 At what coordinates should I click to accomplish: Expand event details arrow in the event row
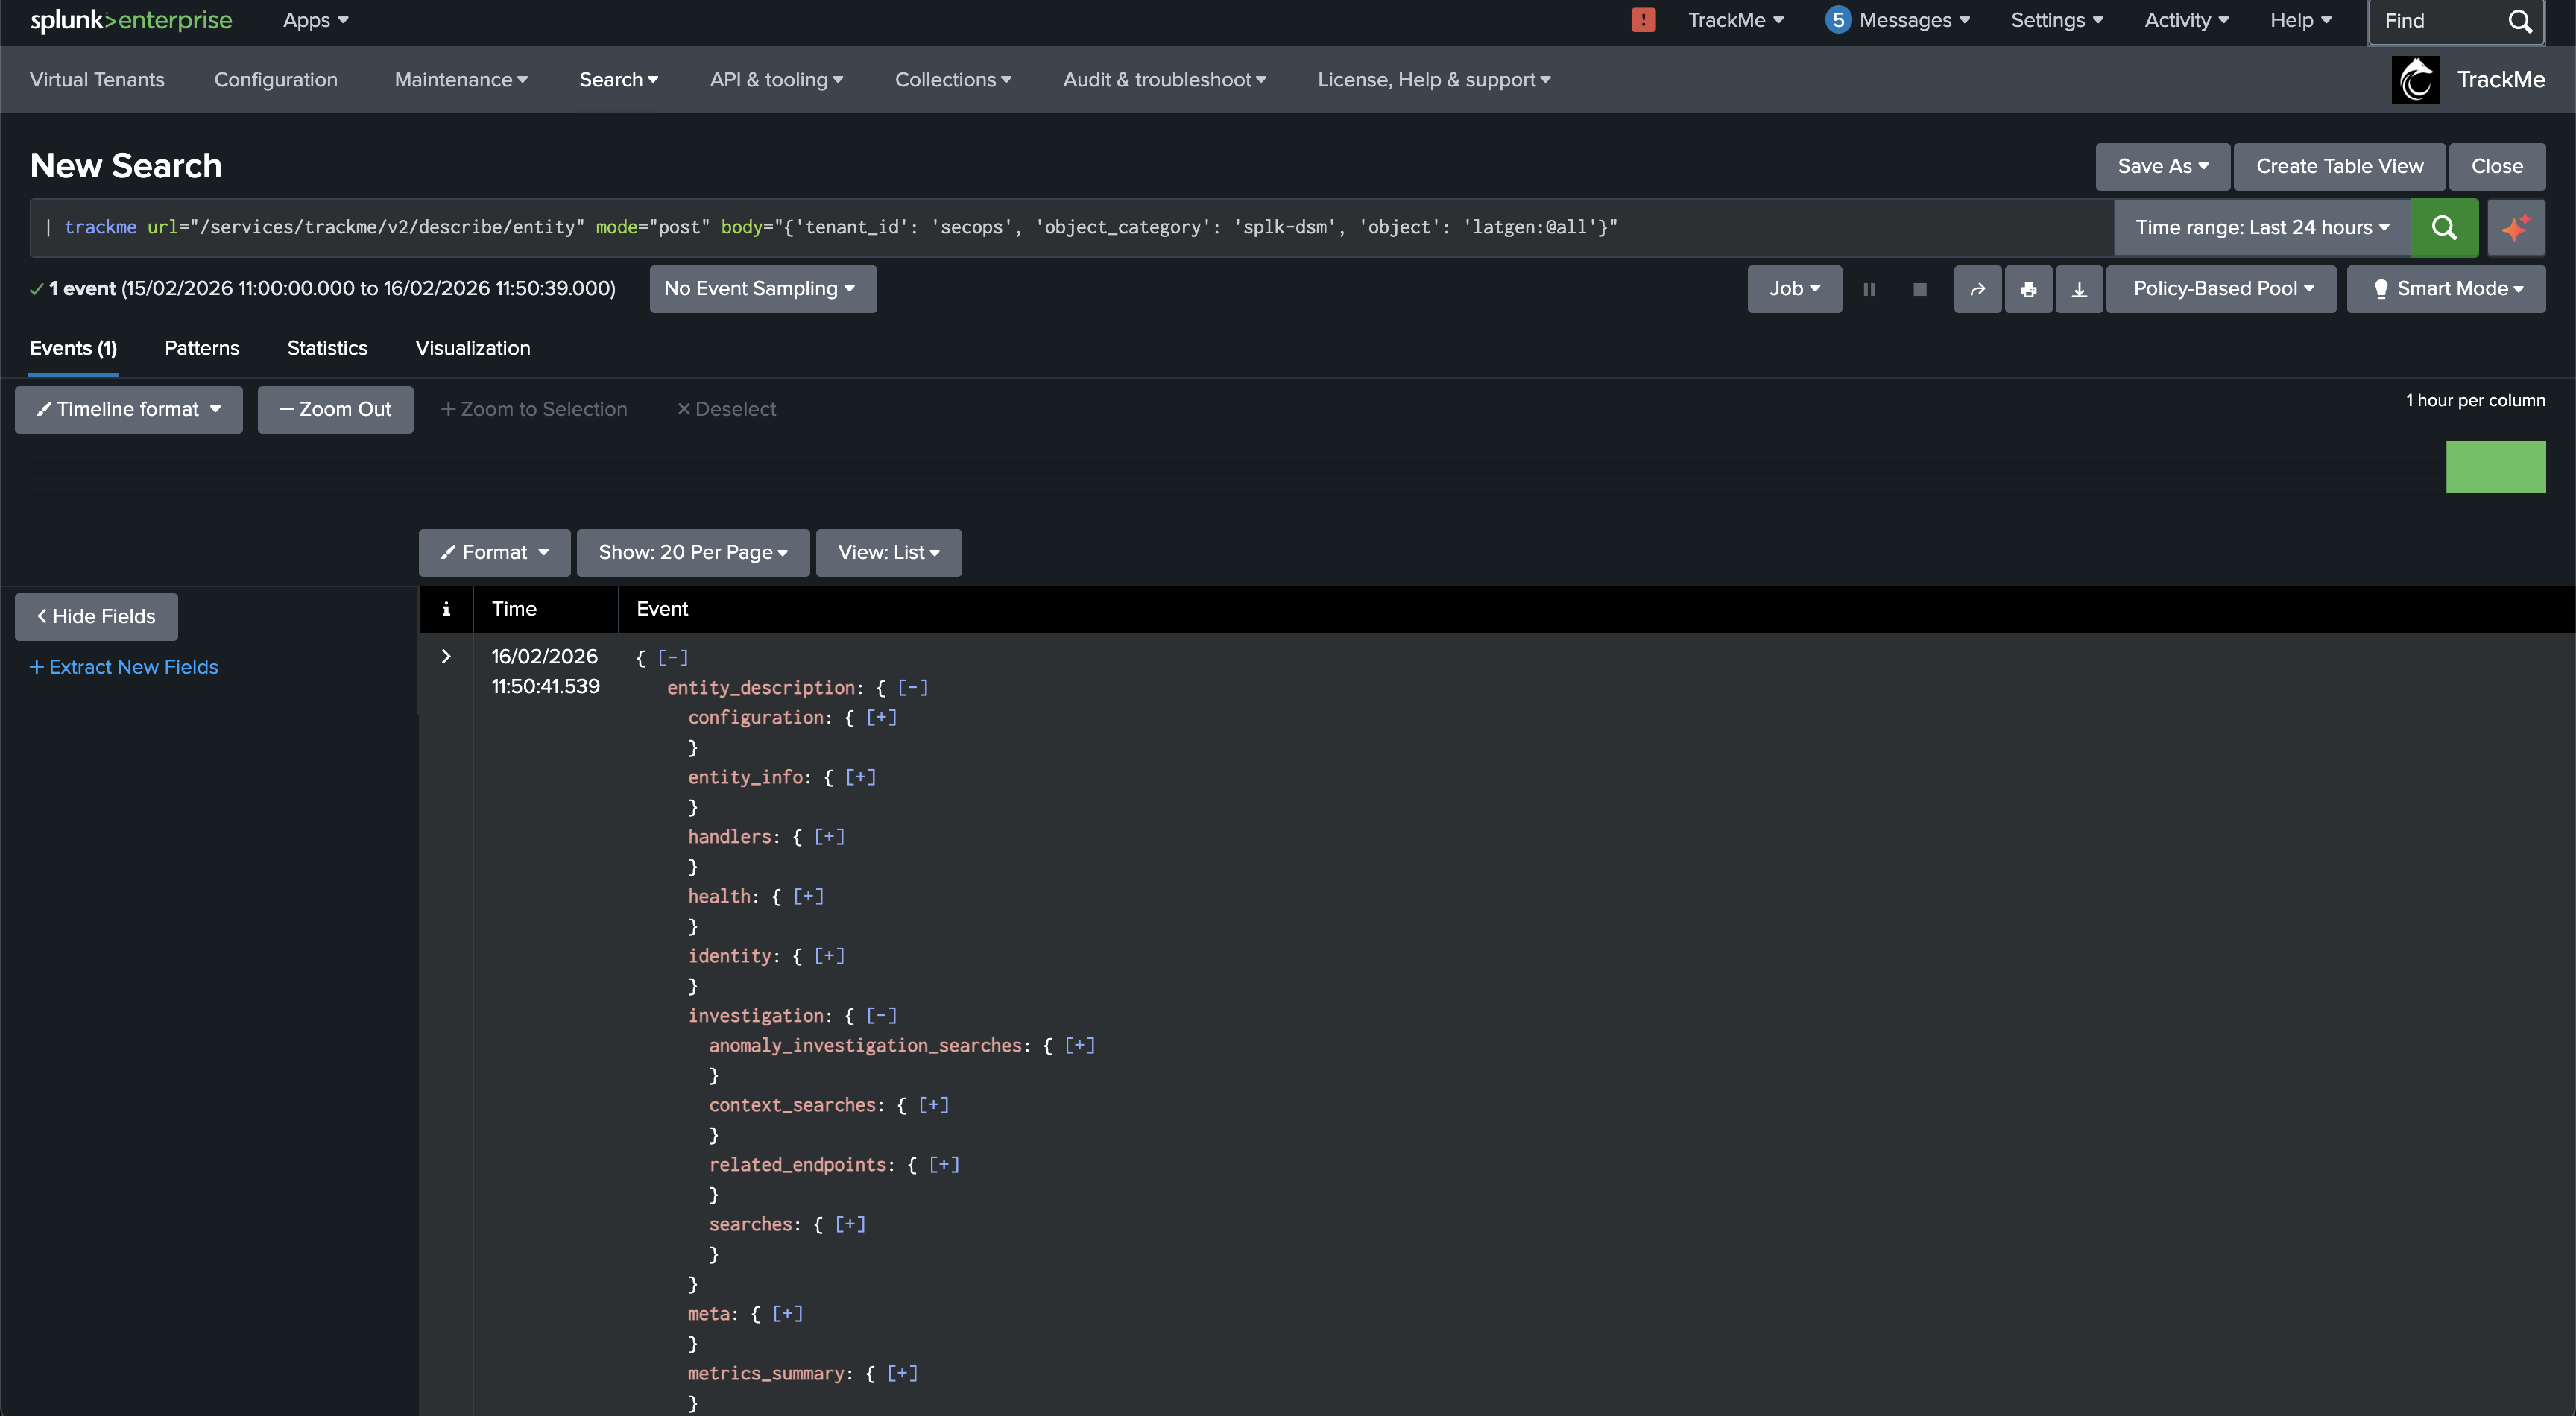(446, 657)
